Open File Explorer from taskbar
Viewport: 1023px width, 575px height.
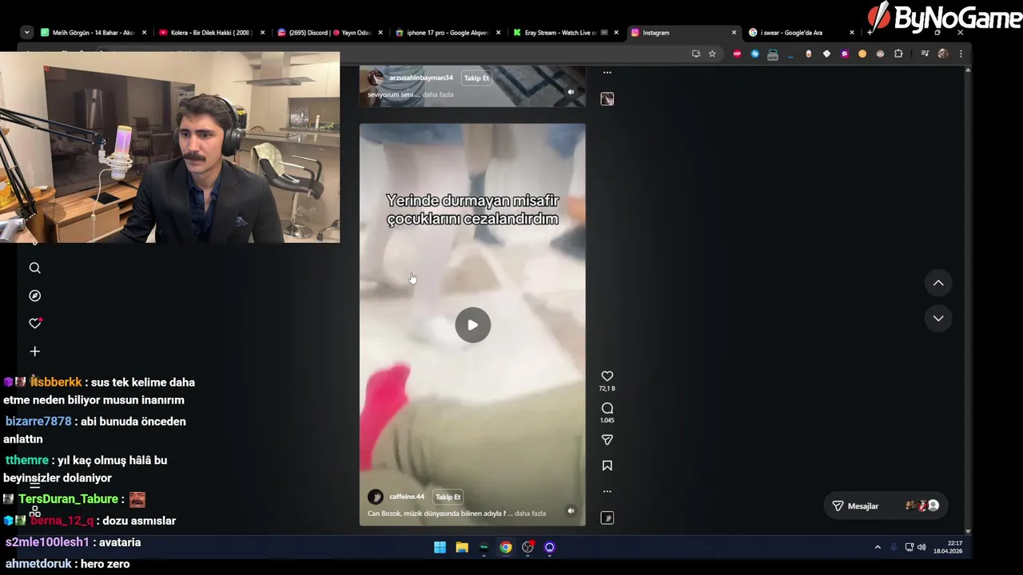[462, 547]
